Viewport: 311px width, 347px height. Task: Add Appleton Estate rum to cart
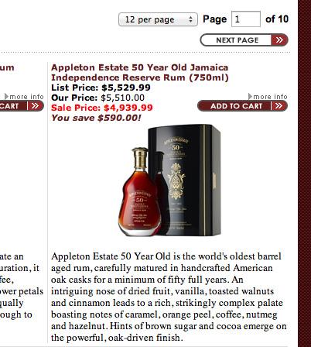[x=242, y=106]
